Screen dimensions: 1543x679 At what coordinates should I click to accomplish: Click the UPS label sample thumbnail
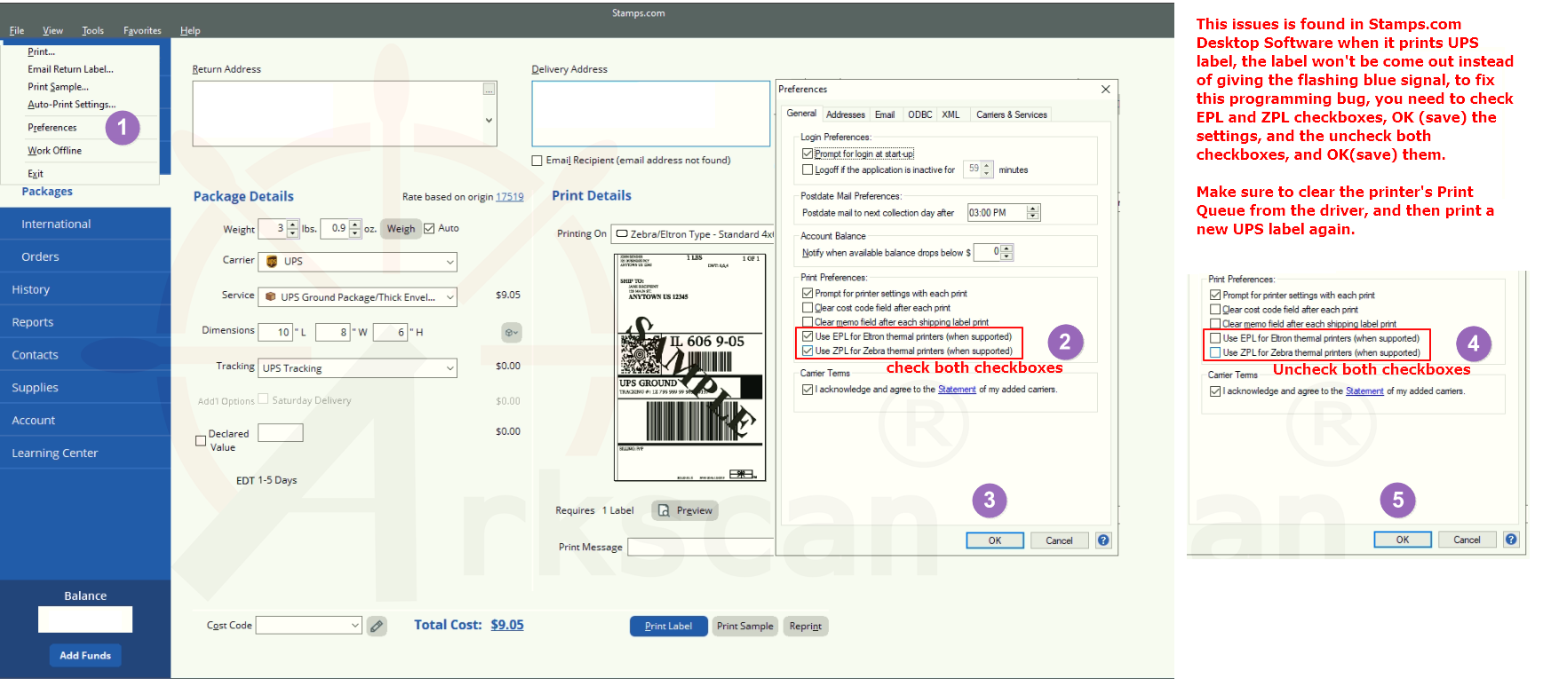689,367
